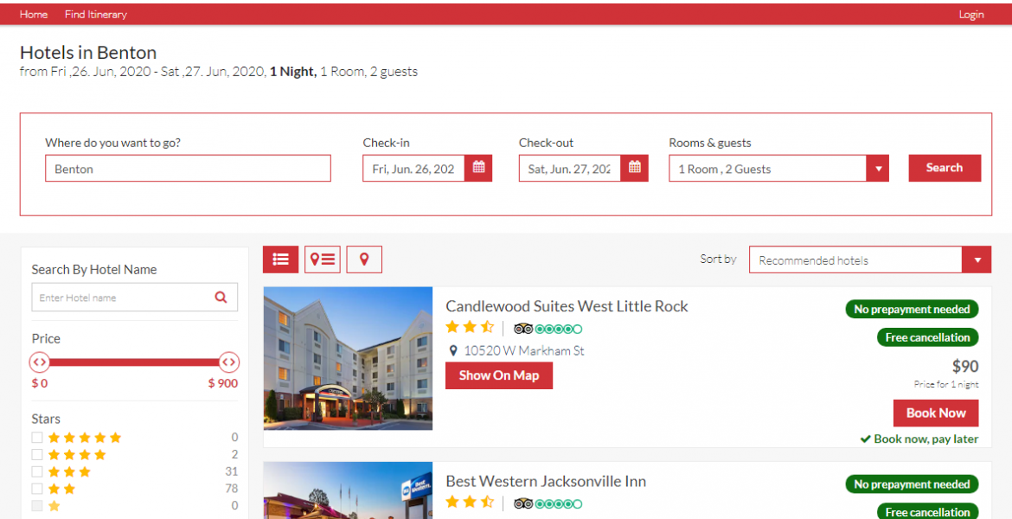This screenshot has width=1012, height=519.
Task: Click the left price slider handle
Action: click(40, 362)
